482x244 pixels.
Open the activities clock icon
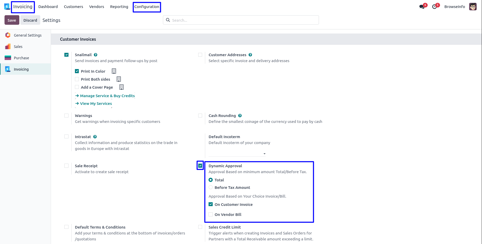[x=435, y=7]
